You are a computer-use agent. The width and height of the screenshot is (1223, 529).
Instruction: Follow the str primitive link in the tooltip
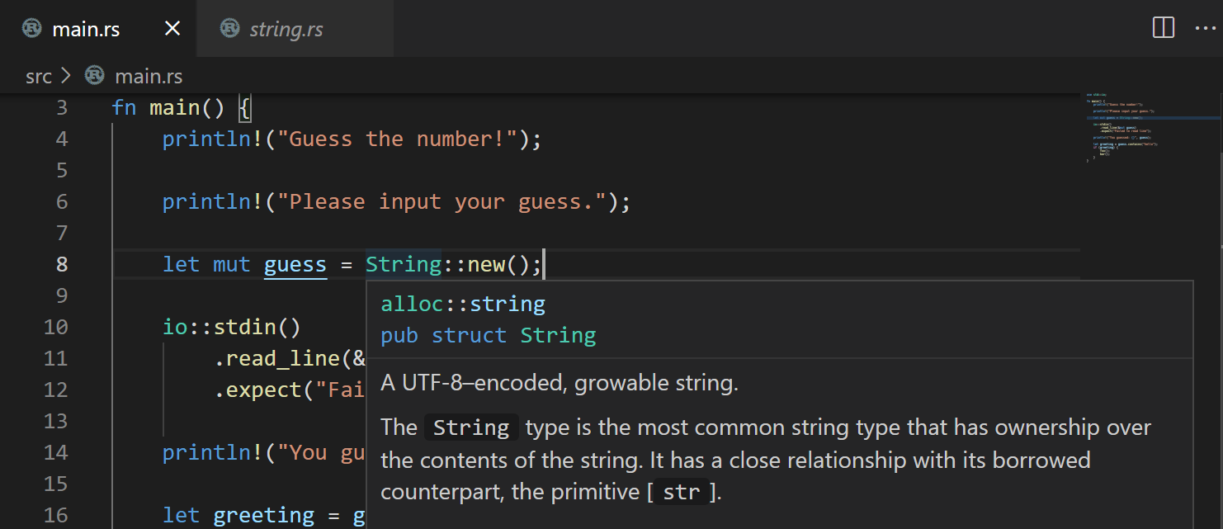coord(682,491)
